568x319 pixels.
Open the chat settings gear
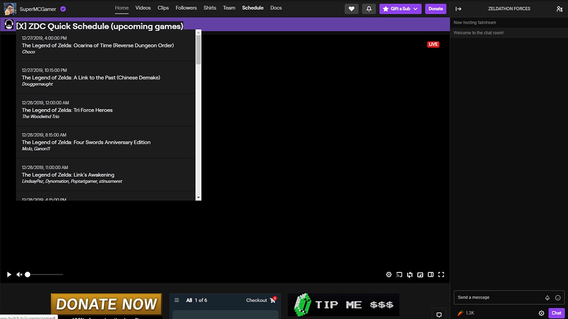(541, 313)
